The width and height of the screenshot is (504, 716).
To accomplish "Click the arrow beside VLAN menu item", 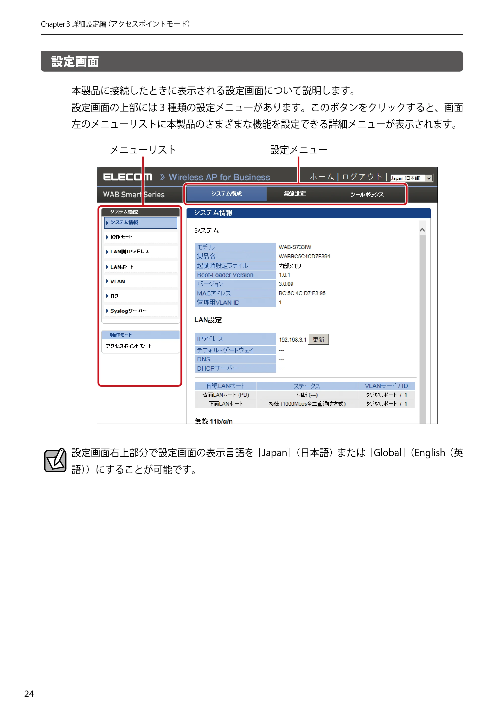I will click(107, 281).
